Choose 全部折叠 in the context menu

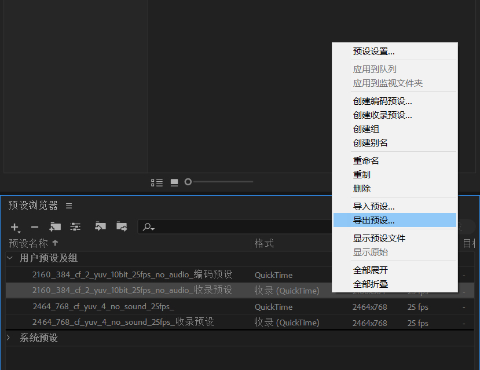tap(371, 284)
